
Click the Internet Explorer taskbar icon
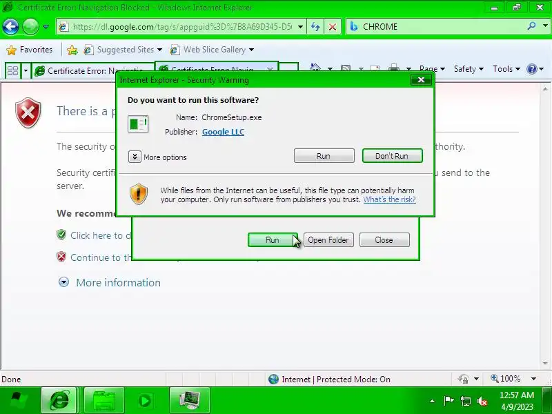(59, 400)
